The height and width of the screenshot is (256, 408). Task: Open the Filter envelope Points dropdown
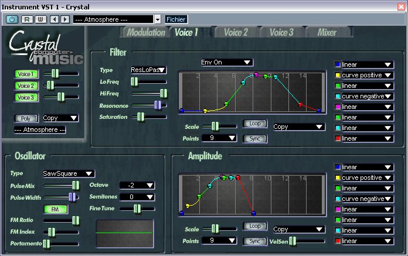(x=219, y=138)
